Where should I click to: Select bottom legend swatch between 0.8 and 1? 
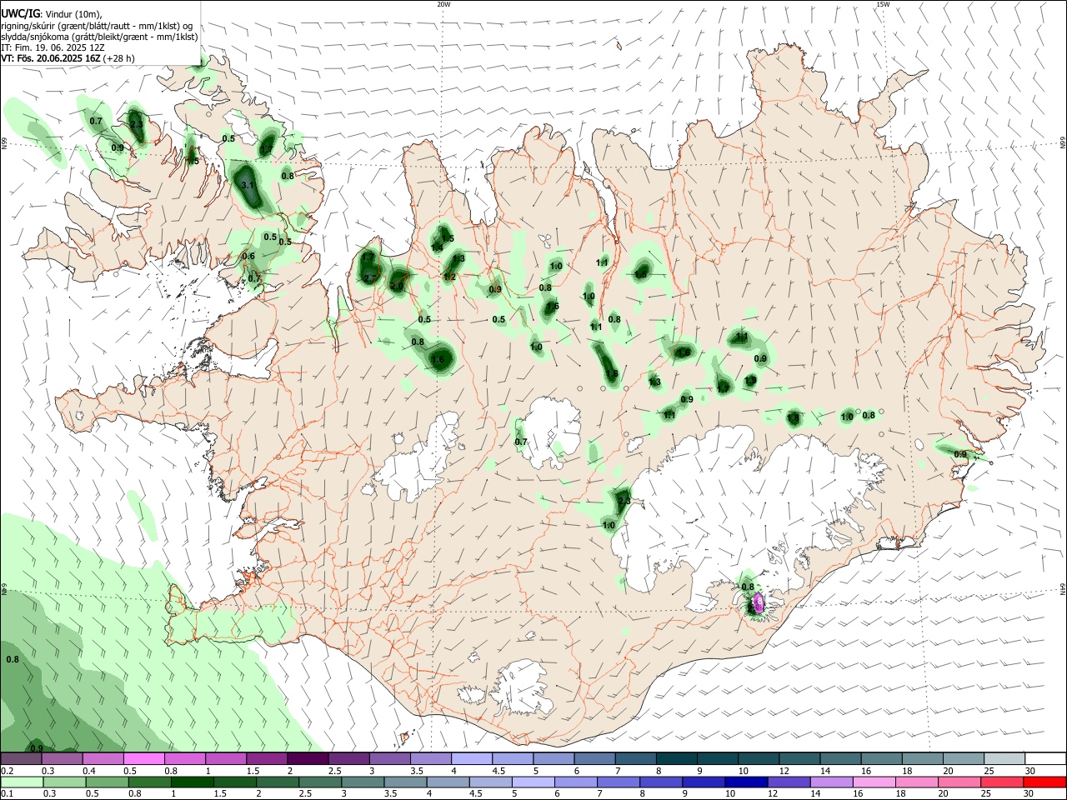click(x=148, y=782)
